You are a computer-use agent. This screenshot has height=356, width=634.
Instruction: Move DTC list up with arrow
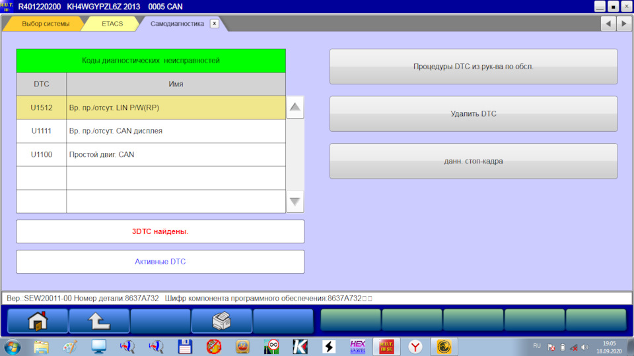(295, 107)
